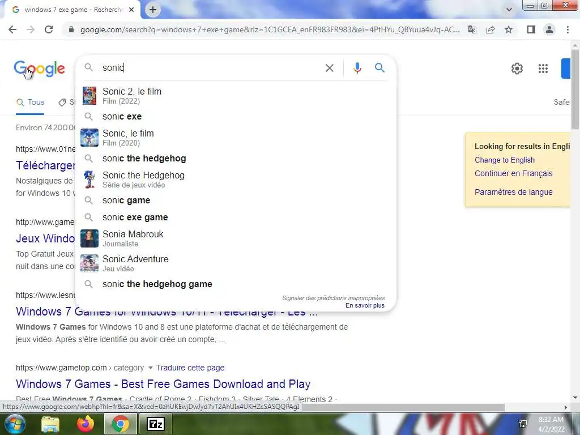Click the share page icon in address bar
Viewport: 580px width, 435px height.
point(491,29)
